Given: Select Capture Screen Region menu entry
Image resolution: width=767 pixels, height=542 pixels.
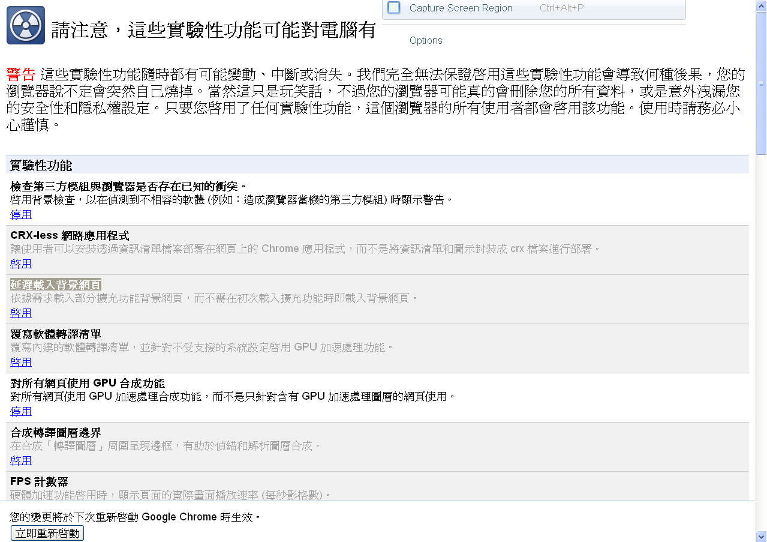Looking at the screenshot, I should (534, 8).
